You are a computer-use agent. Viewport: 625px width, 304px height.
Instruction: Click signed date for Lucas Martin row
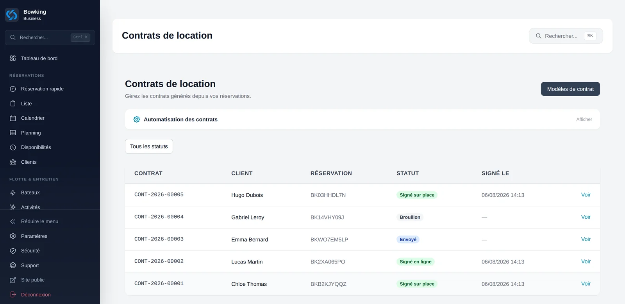503,262
